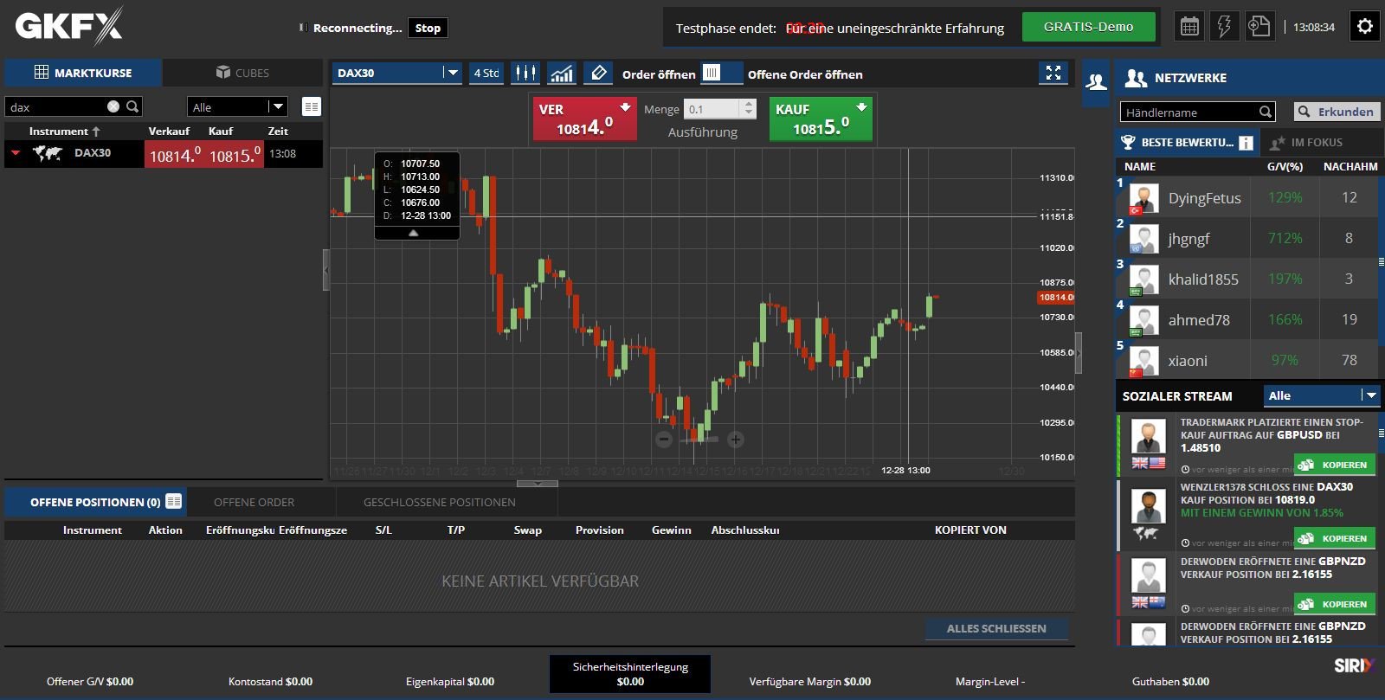Click the GKFX logo
Viewport: 1385px width, 700px height.
coord(69,27)
